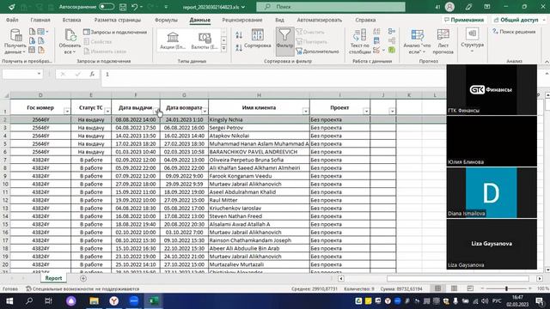This screenshot has width=550, height=309.
Task: Open filter dropdown for Дата выдачи
Action: pyautogui.click(x=156, y=111)
